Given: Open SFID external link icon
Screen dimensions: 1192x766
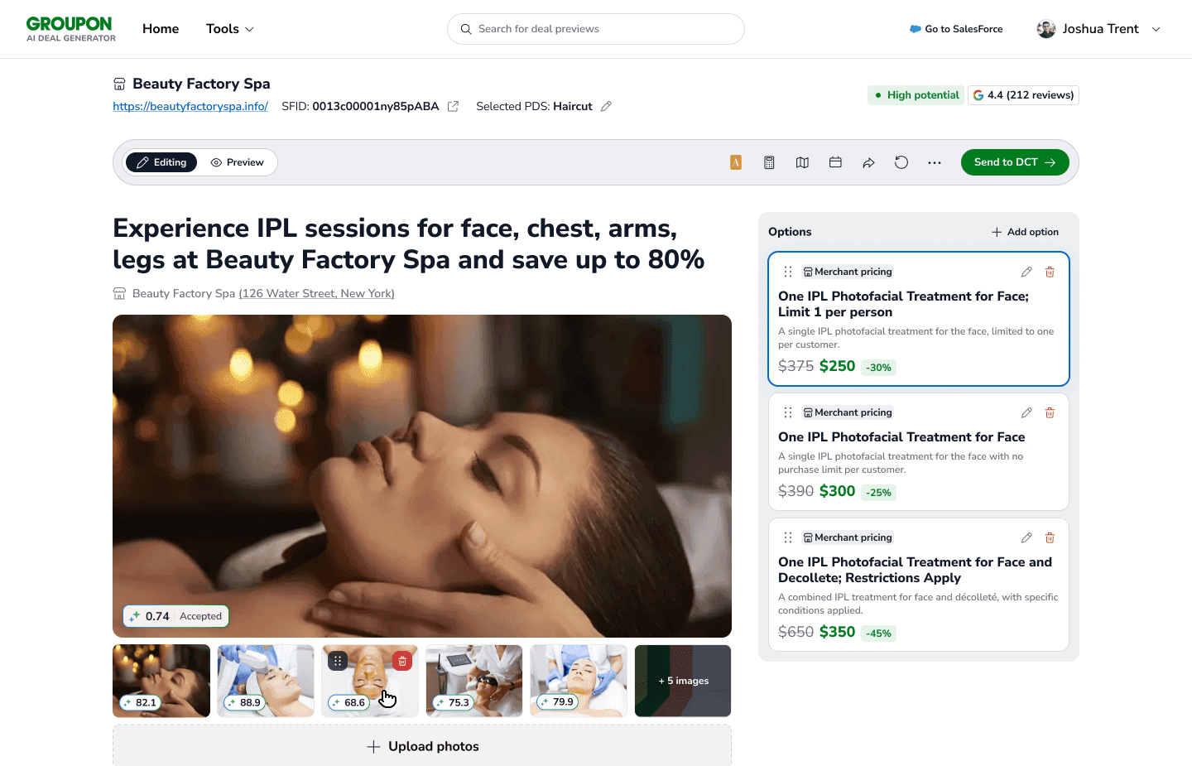Looking at the screenshot, I should 453,106.
